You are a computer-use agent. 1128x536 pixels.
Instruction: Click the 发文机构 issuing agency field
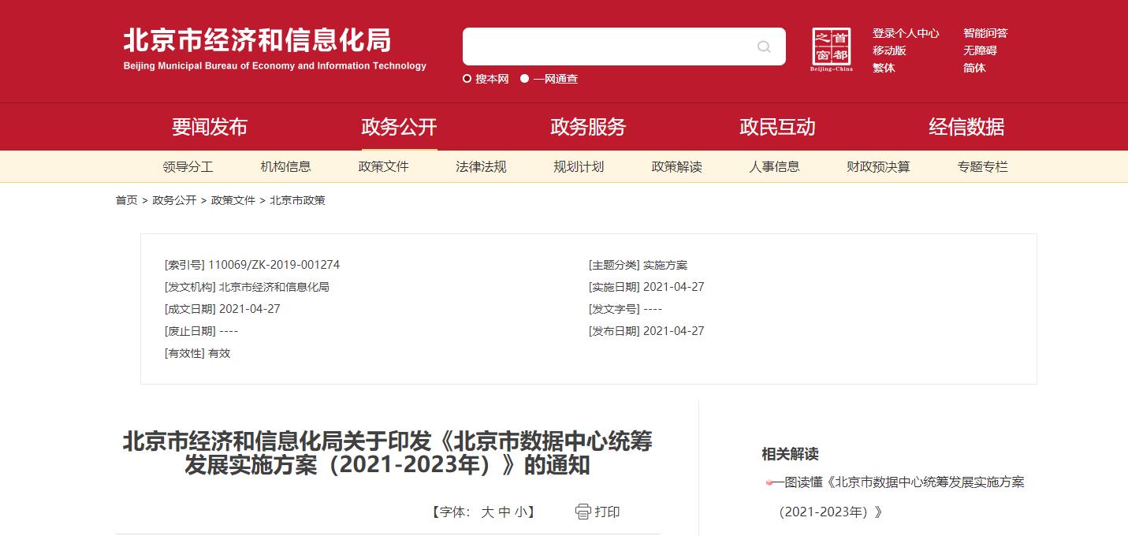247,287
